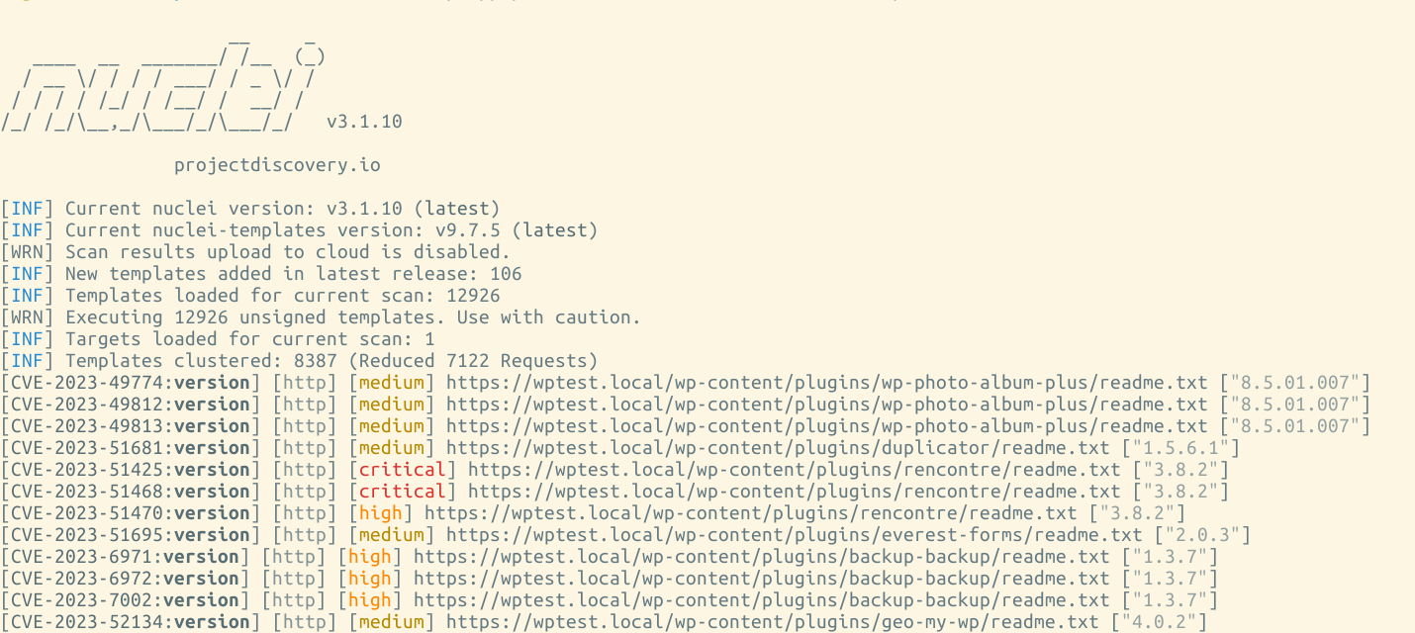
Task: Click the red critical tag on CVE-2023-51425 line
Action: (x=403, y=470)
